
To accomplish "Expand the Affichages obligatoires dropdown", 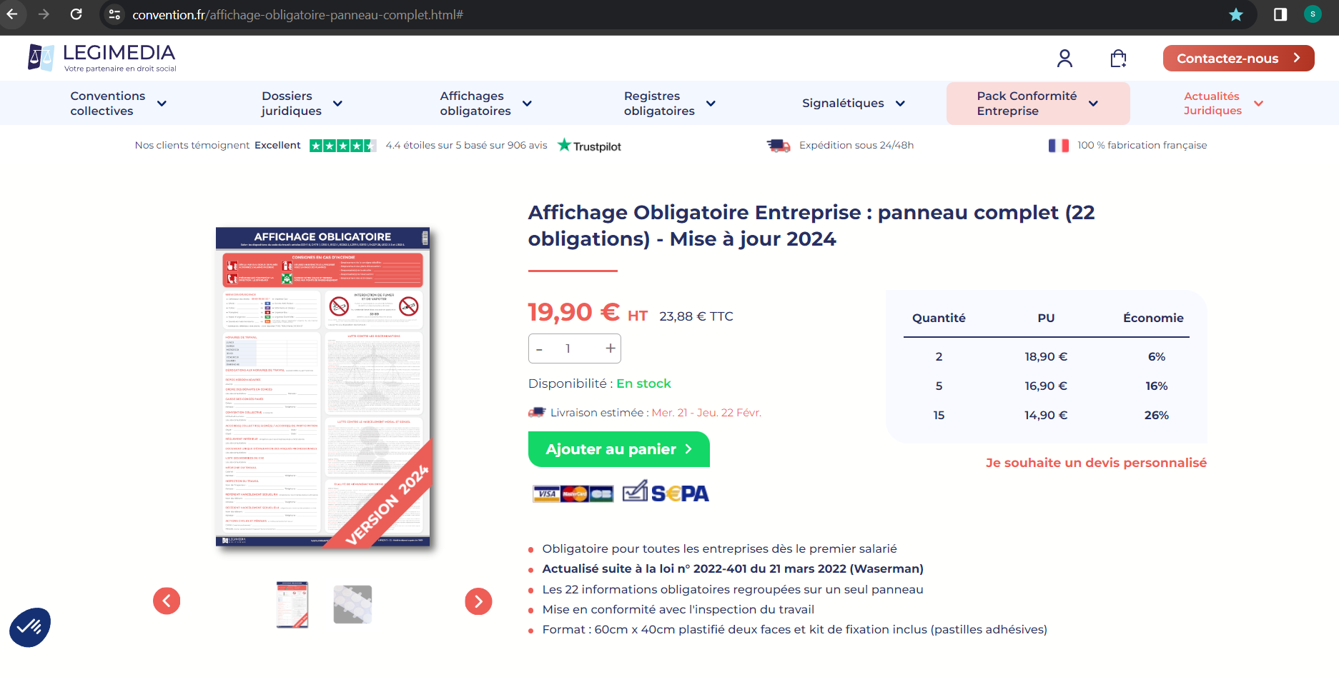I will click(x=486, y=104).
